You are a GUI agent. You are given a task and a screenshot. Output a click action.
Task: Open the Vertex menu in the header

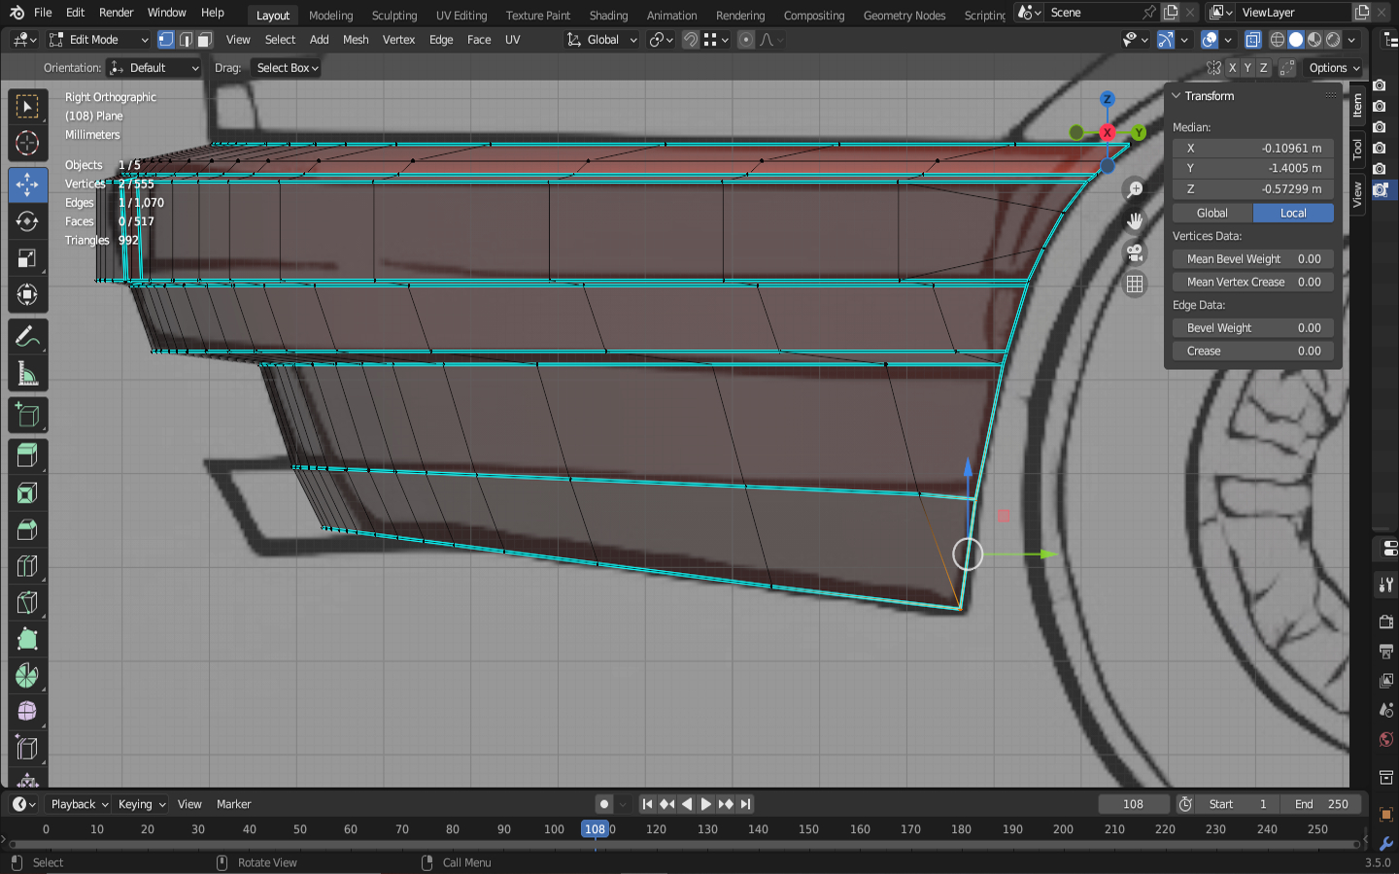398,40
